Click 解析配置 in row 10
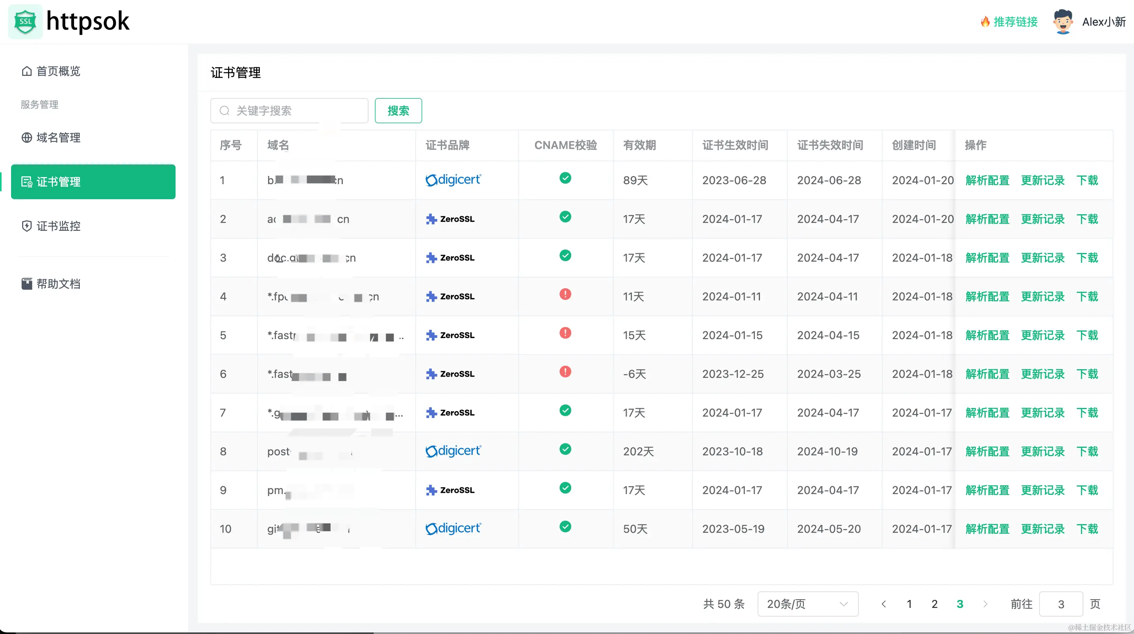This screenshot has width=1134, height=634. [x=987, y=528]
